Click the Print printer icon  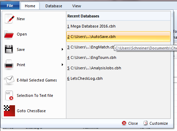(9, 64)
